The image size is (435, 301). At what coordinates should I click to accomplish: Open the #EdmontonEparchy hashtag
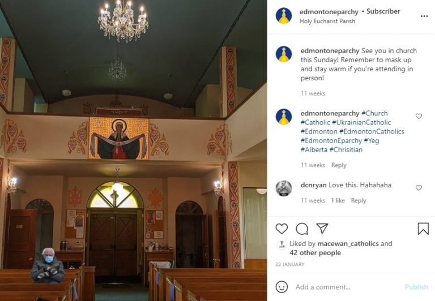331,140
